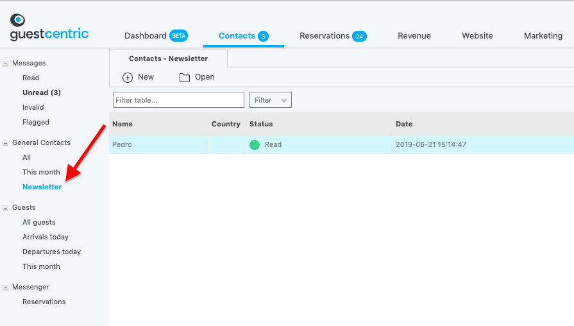Viewport: 574px width, 326px height.
Task: Go to the Reservations tab
Action: pos(325,35)
